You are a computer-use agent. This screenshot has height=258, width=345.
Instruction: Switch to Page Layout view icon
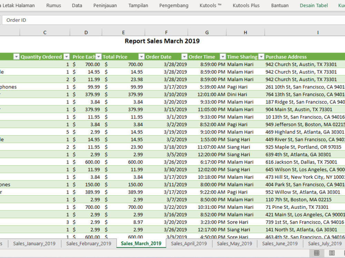(x=332, y=253)
